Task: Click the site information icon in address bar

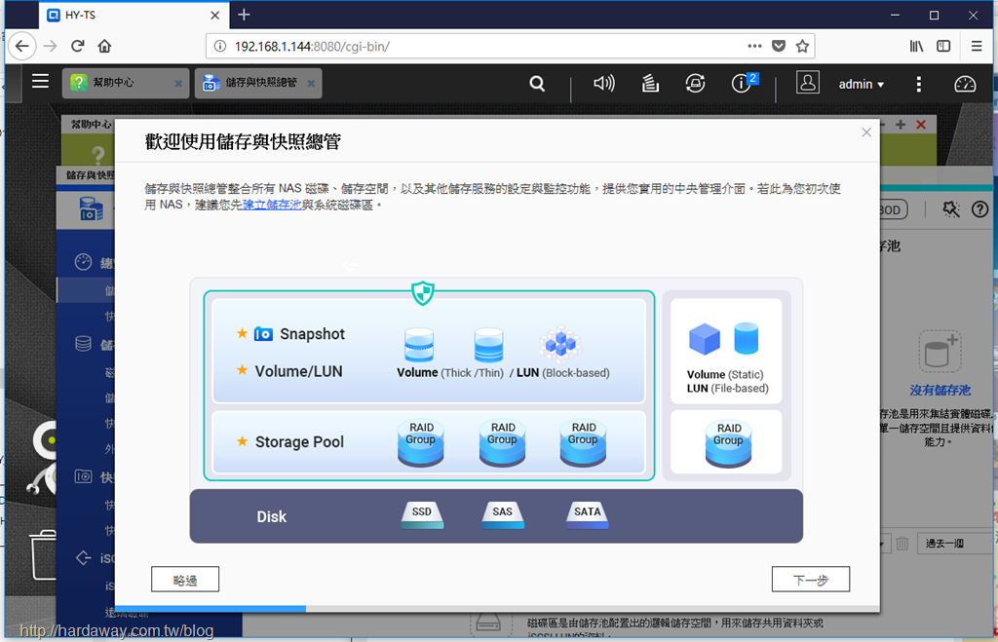Action: click(x=220, y=46)
